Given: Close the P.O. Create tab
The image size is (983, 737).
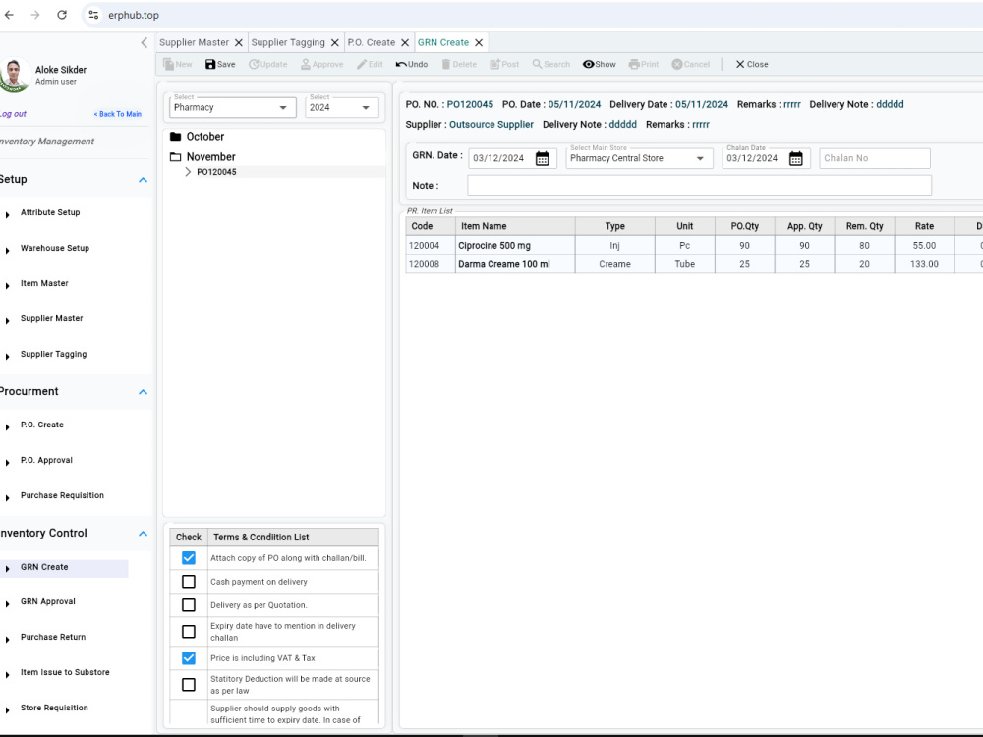Looking at the screenshot, I should 405,42.
